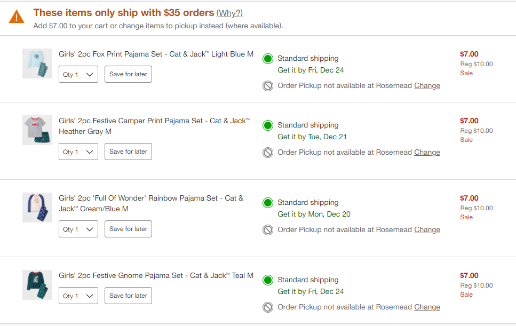Image resolution: width=516 pixels, height=326 pixels.
Task: Select Standard shipping for Fox Print pajama set
Action: coord(268,59)
